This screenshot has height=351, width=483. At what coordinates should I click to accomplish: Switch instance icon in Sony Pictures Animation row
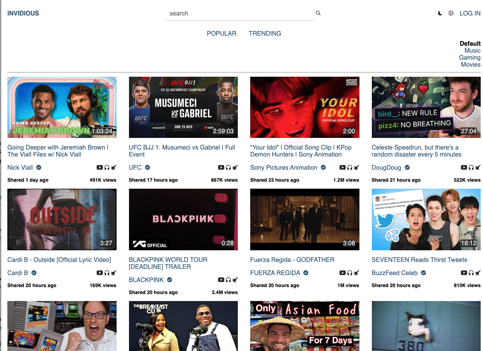pos(356,167)
